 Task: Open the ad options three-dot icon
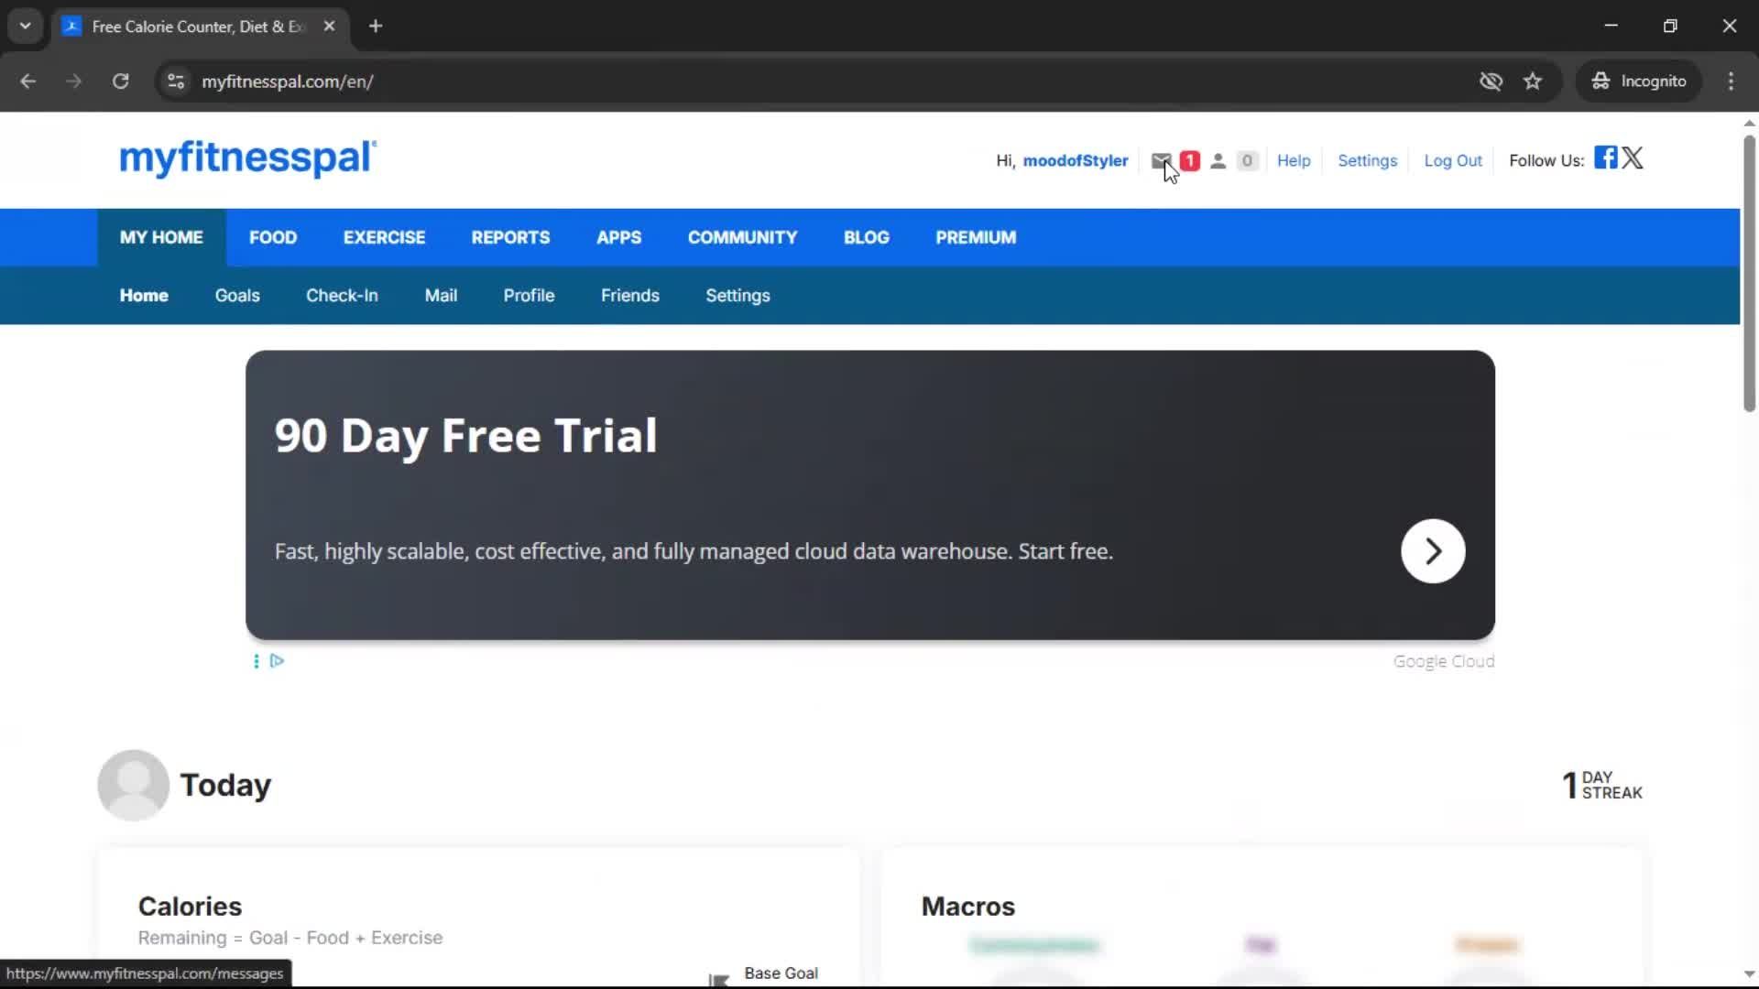click(x=257, y=660)
